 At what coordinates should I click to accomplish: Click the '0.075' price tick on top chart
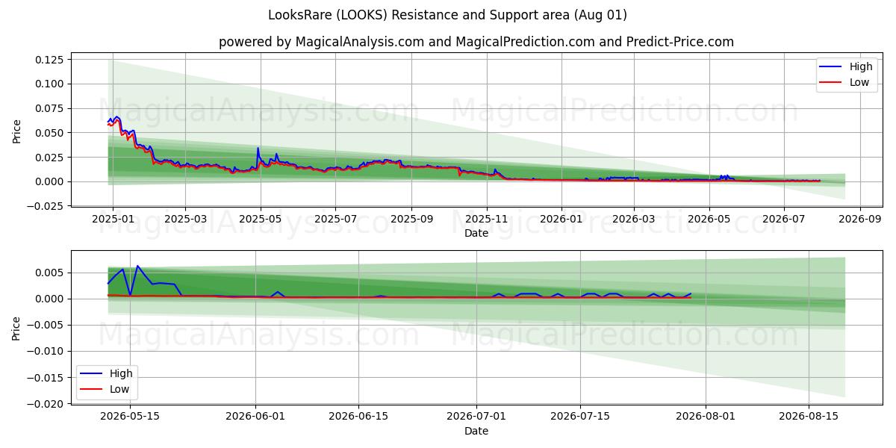click(x=52, y=108)
